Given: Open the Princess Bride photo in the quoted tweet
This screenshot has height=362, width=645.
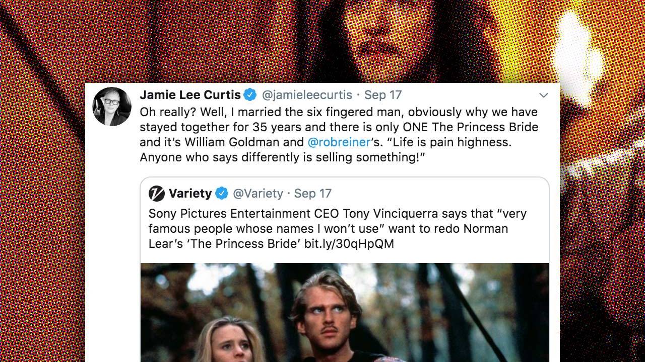Looking at the screenshot, I should click(345, 312).
